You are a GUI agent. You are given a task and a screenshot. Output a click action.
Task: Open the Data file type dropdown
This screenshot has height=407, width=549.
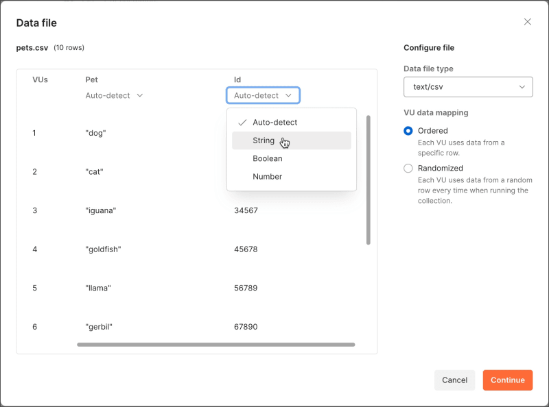[x=468, y=87]
